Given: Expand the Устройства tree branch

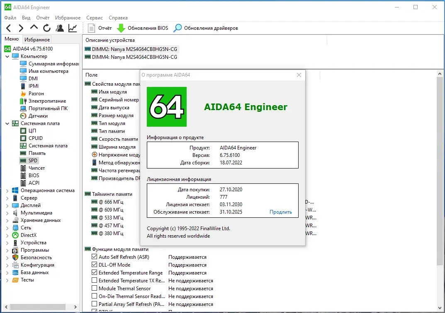Looking at the screenshot, I should [6, 242].
